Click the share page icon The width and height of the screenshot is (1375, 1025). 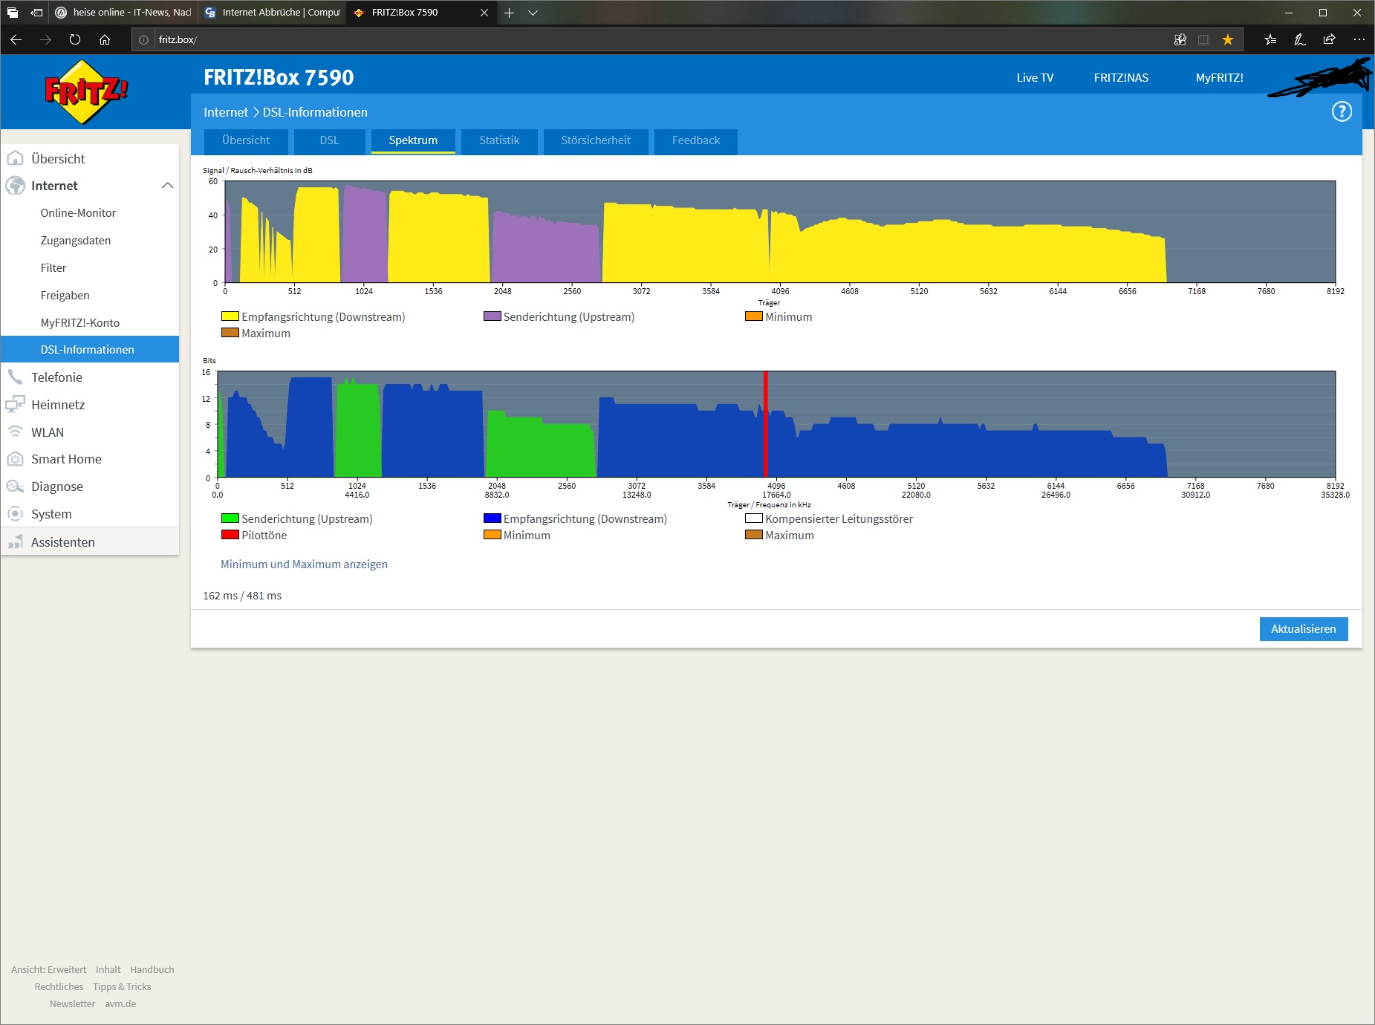pos(1330,39)
